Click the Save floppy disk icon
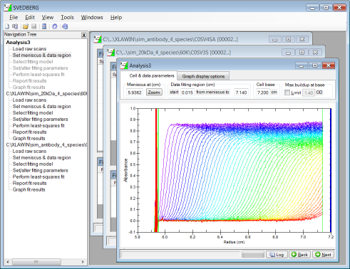 tap(34, 26)
